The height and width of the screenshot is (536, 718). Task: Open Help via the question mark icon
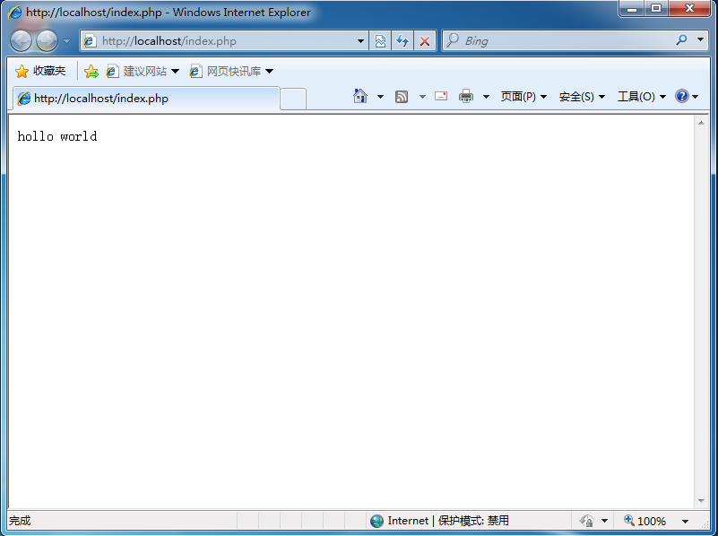680,96
